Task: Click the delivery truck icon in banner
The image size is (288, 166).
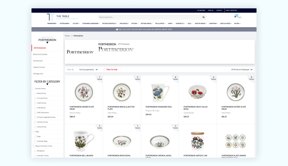Action: pos(117,29)
